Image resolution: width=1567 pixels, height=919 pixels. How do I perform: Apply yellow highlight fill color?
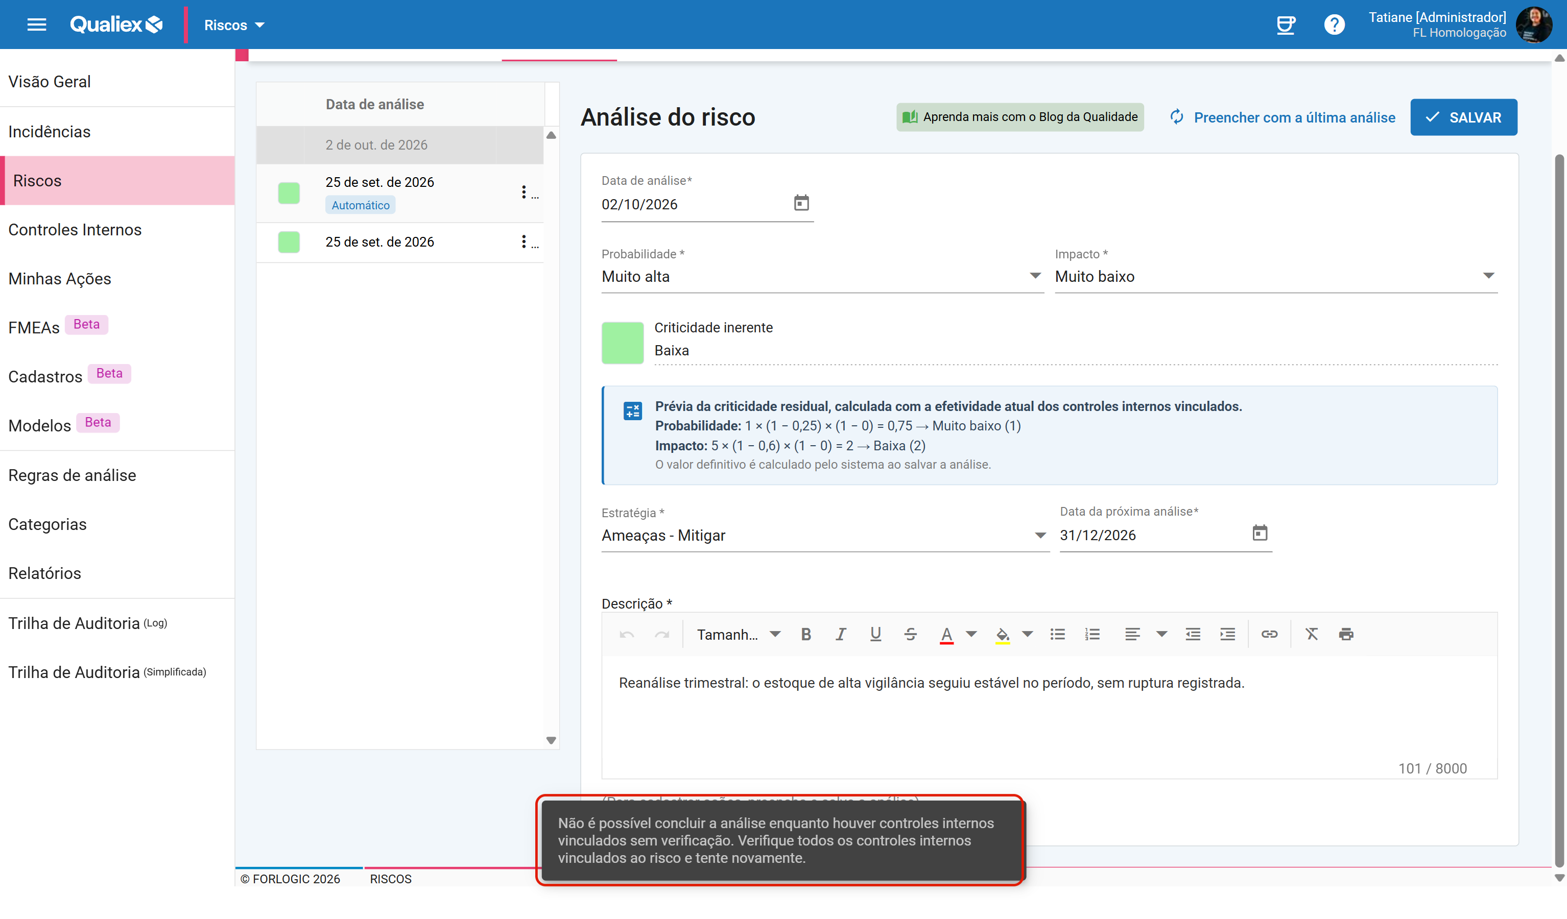[x=1003, y=635]
